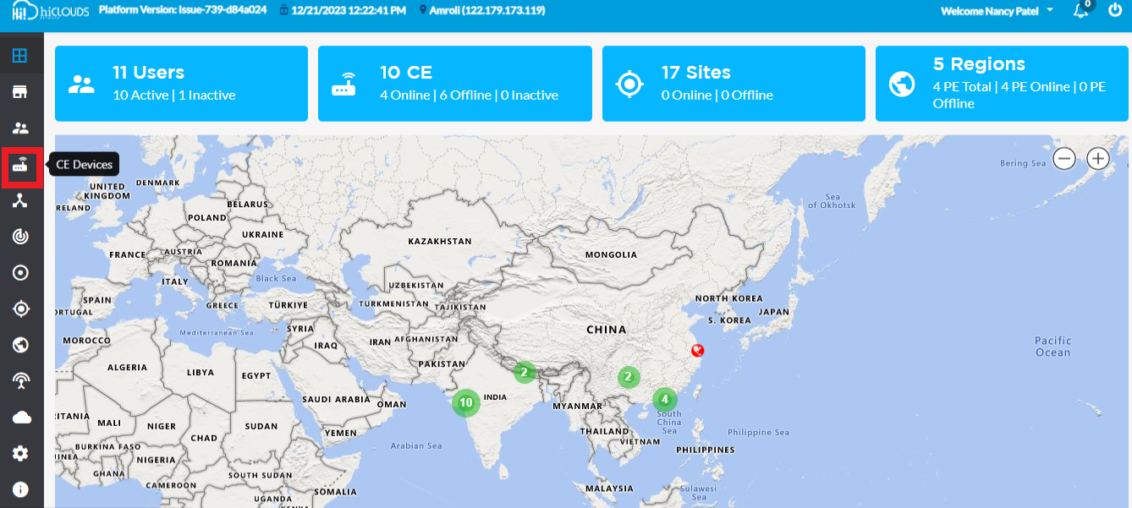Screen dimensions: 1132x508
Task: Open the 17 Sites summary card
Action: [734, 84]
